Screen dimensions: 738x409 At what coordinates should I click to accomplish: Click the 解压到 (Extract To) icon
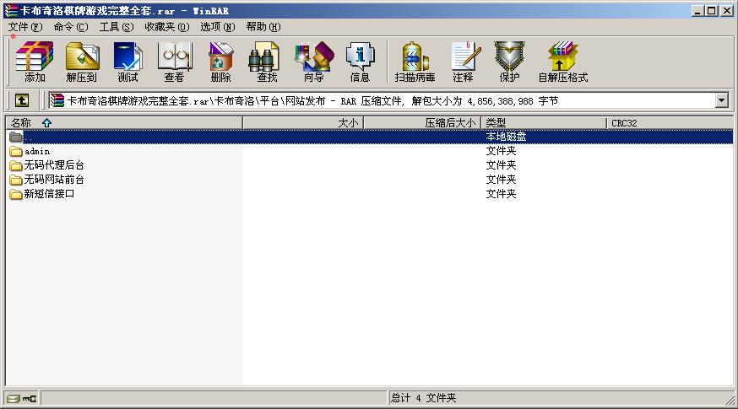coord(81,62)
